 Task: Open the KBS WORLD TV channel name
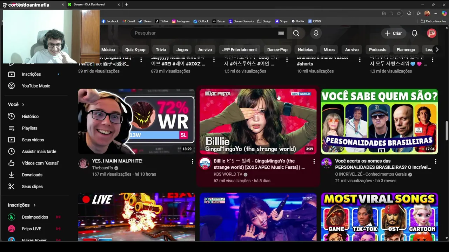pos(228,174)
